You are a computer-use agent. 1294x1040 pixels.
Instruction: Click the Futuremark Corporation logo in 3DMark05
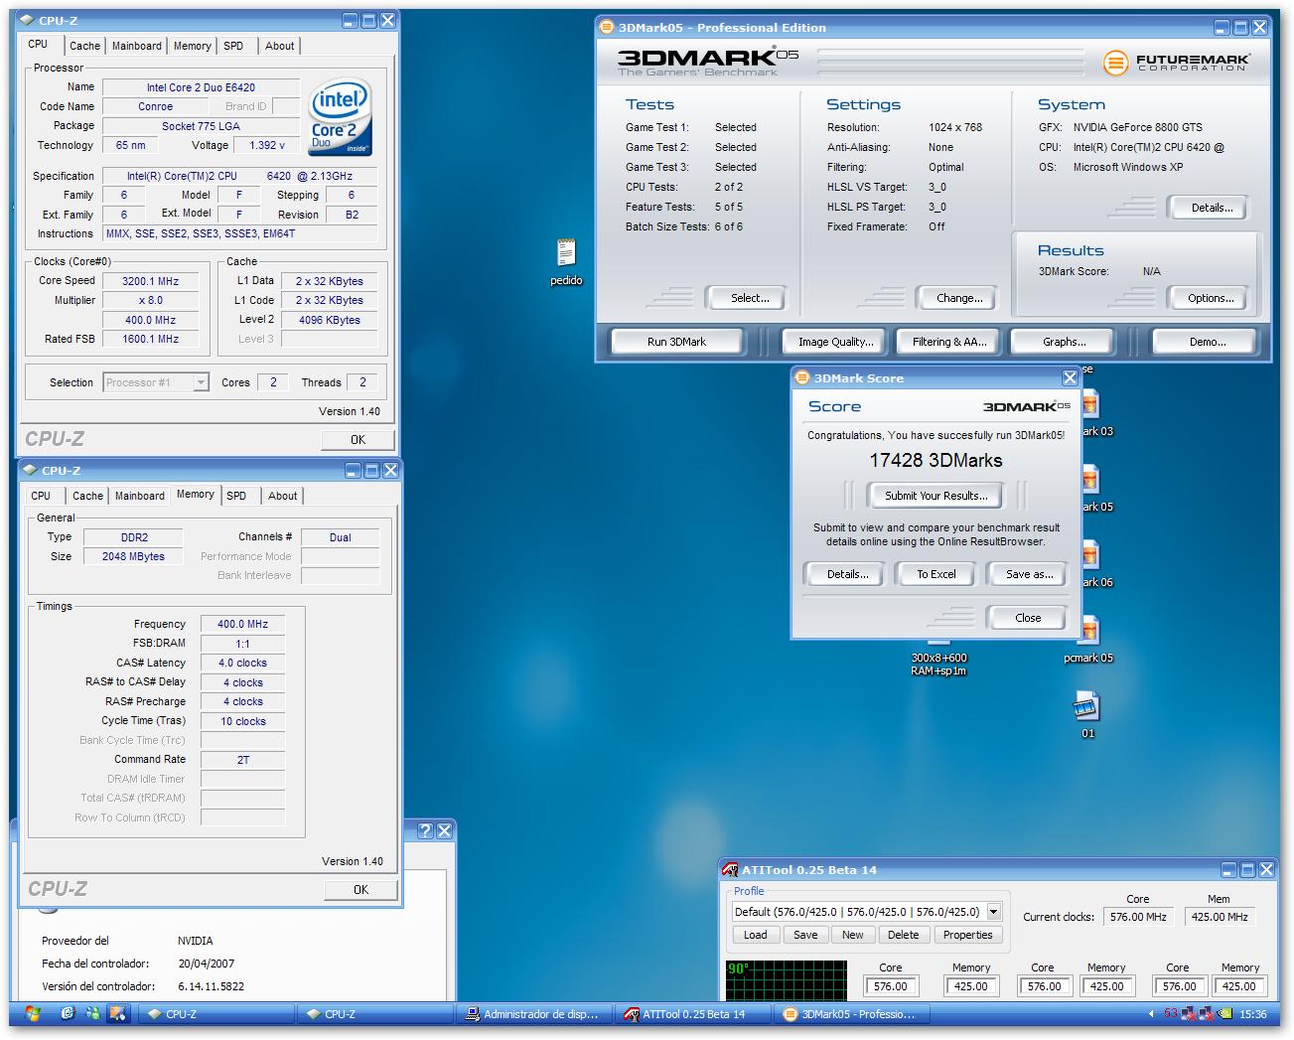(1177, 63)
